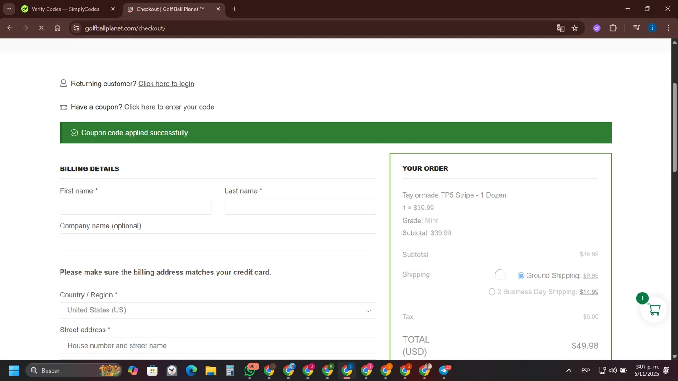Click the address bar URL
This screenshot has height=381, width=678.
(125, 28)
